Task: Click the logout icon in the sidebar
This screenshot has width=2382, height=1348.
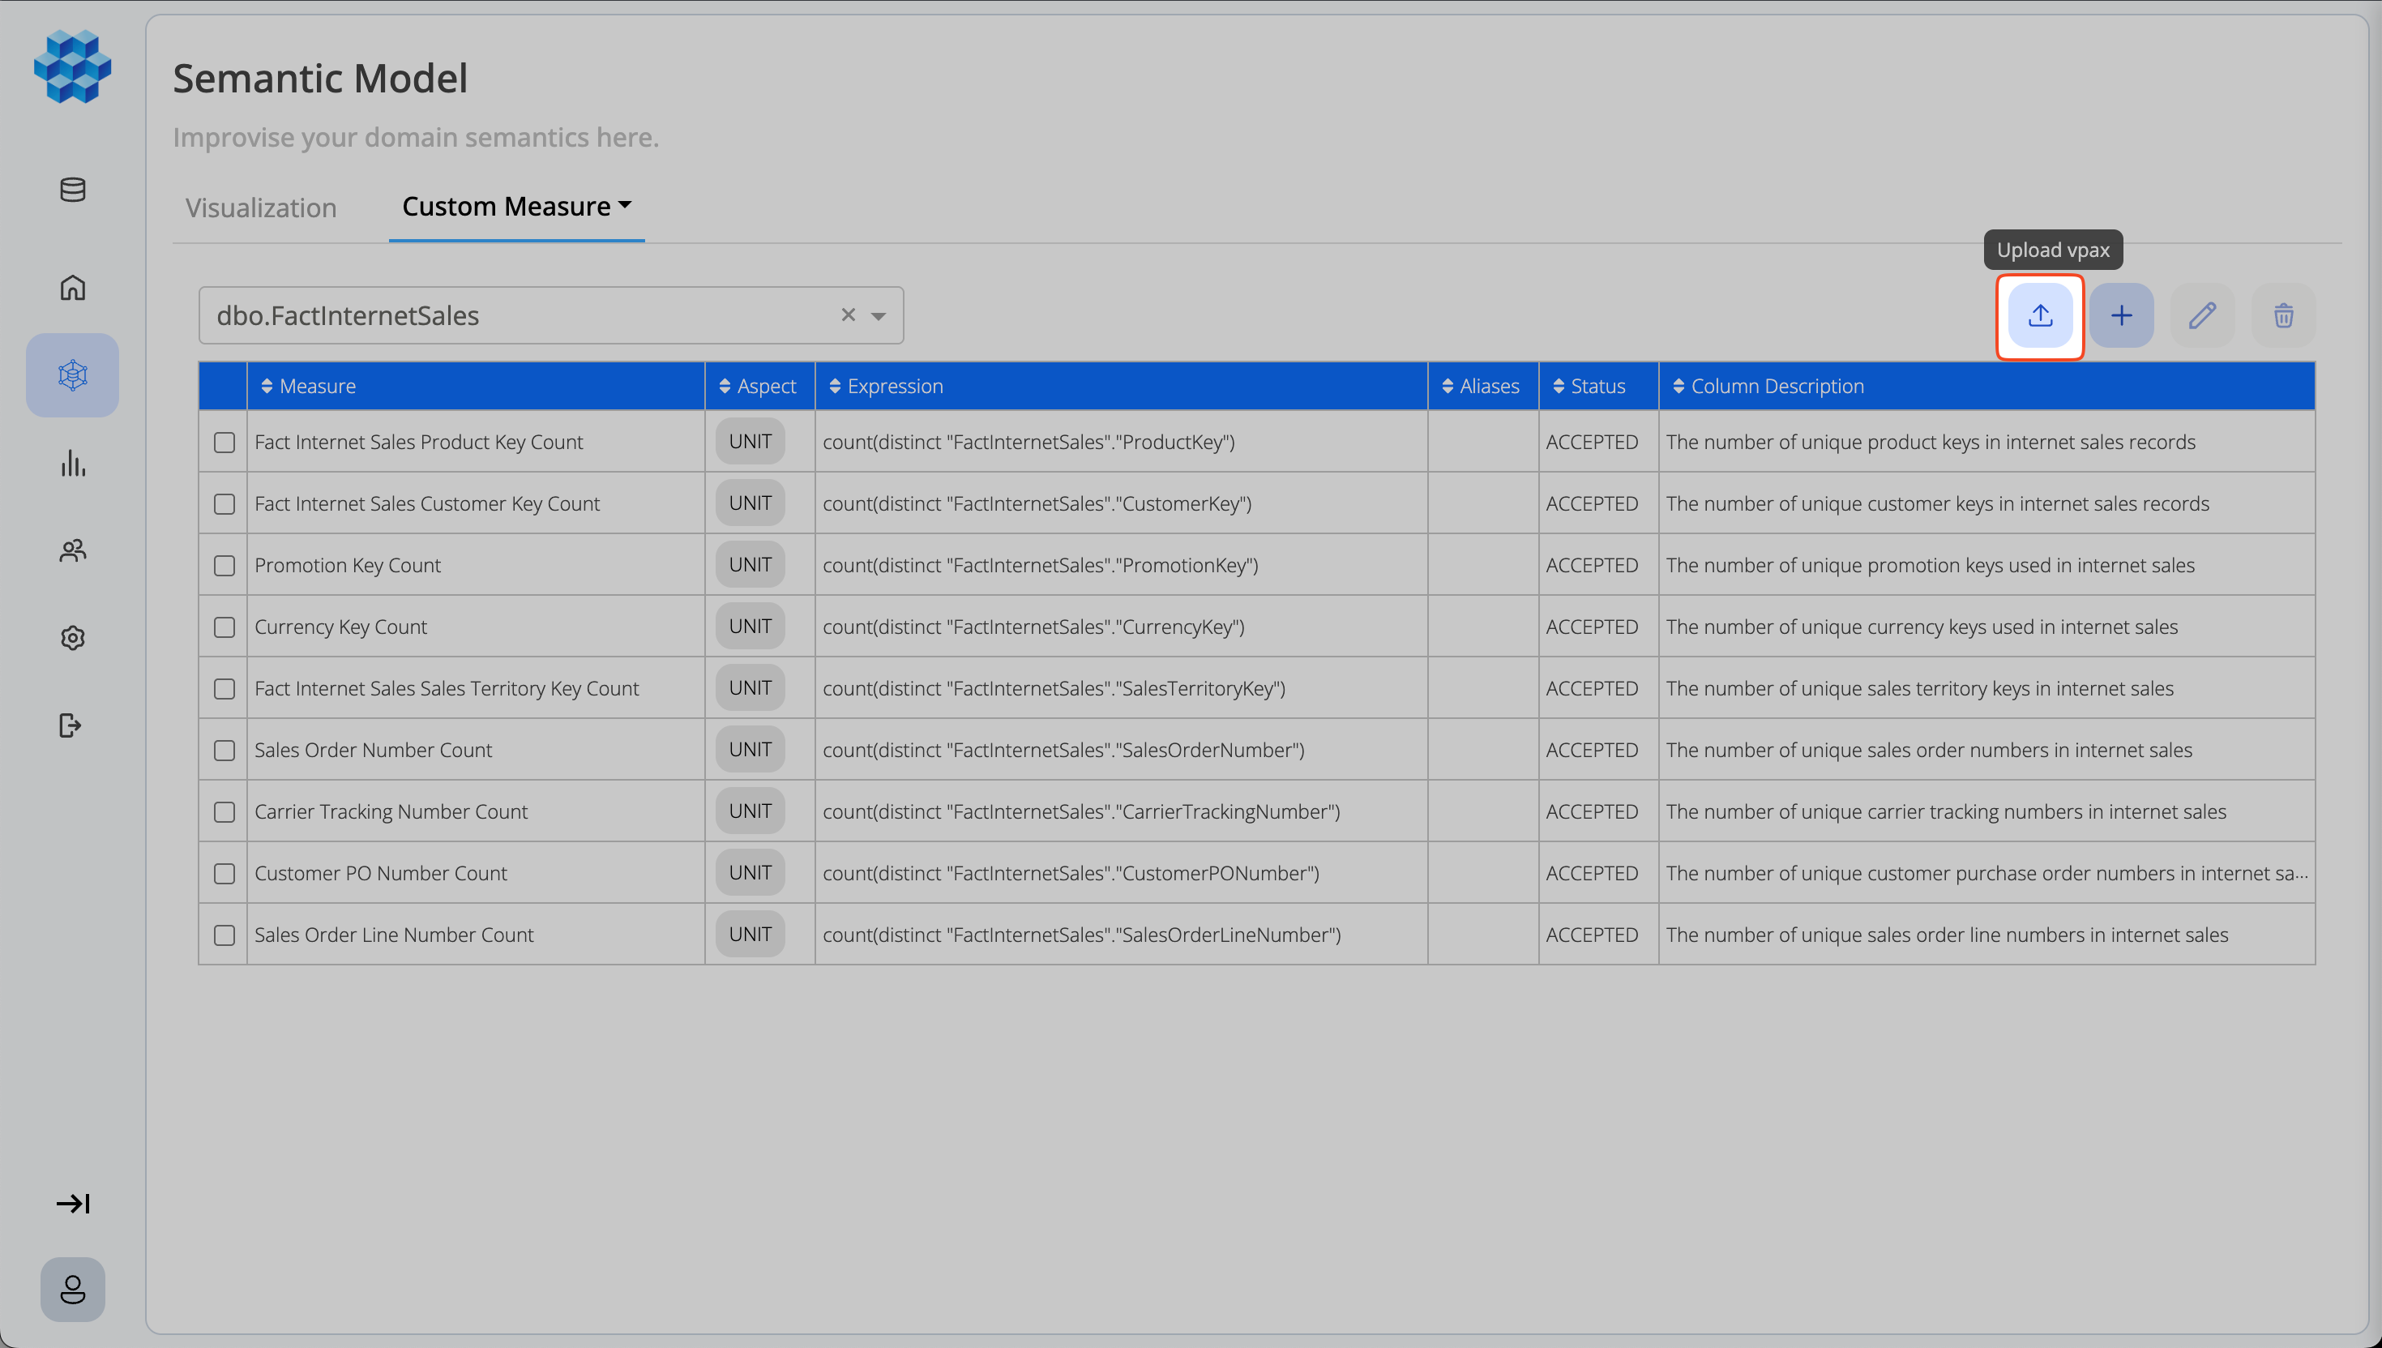Action: tap(72, 725)
